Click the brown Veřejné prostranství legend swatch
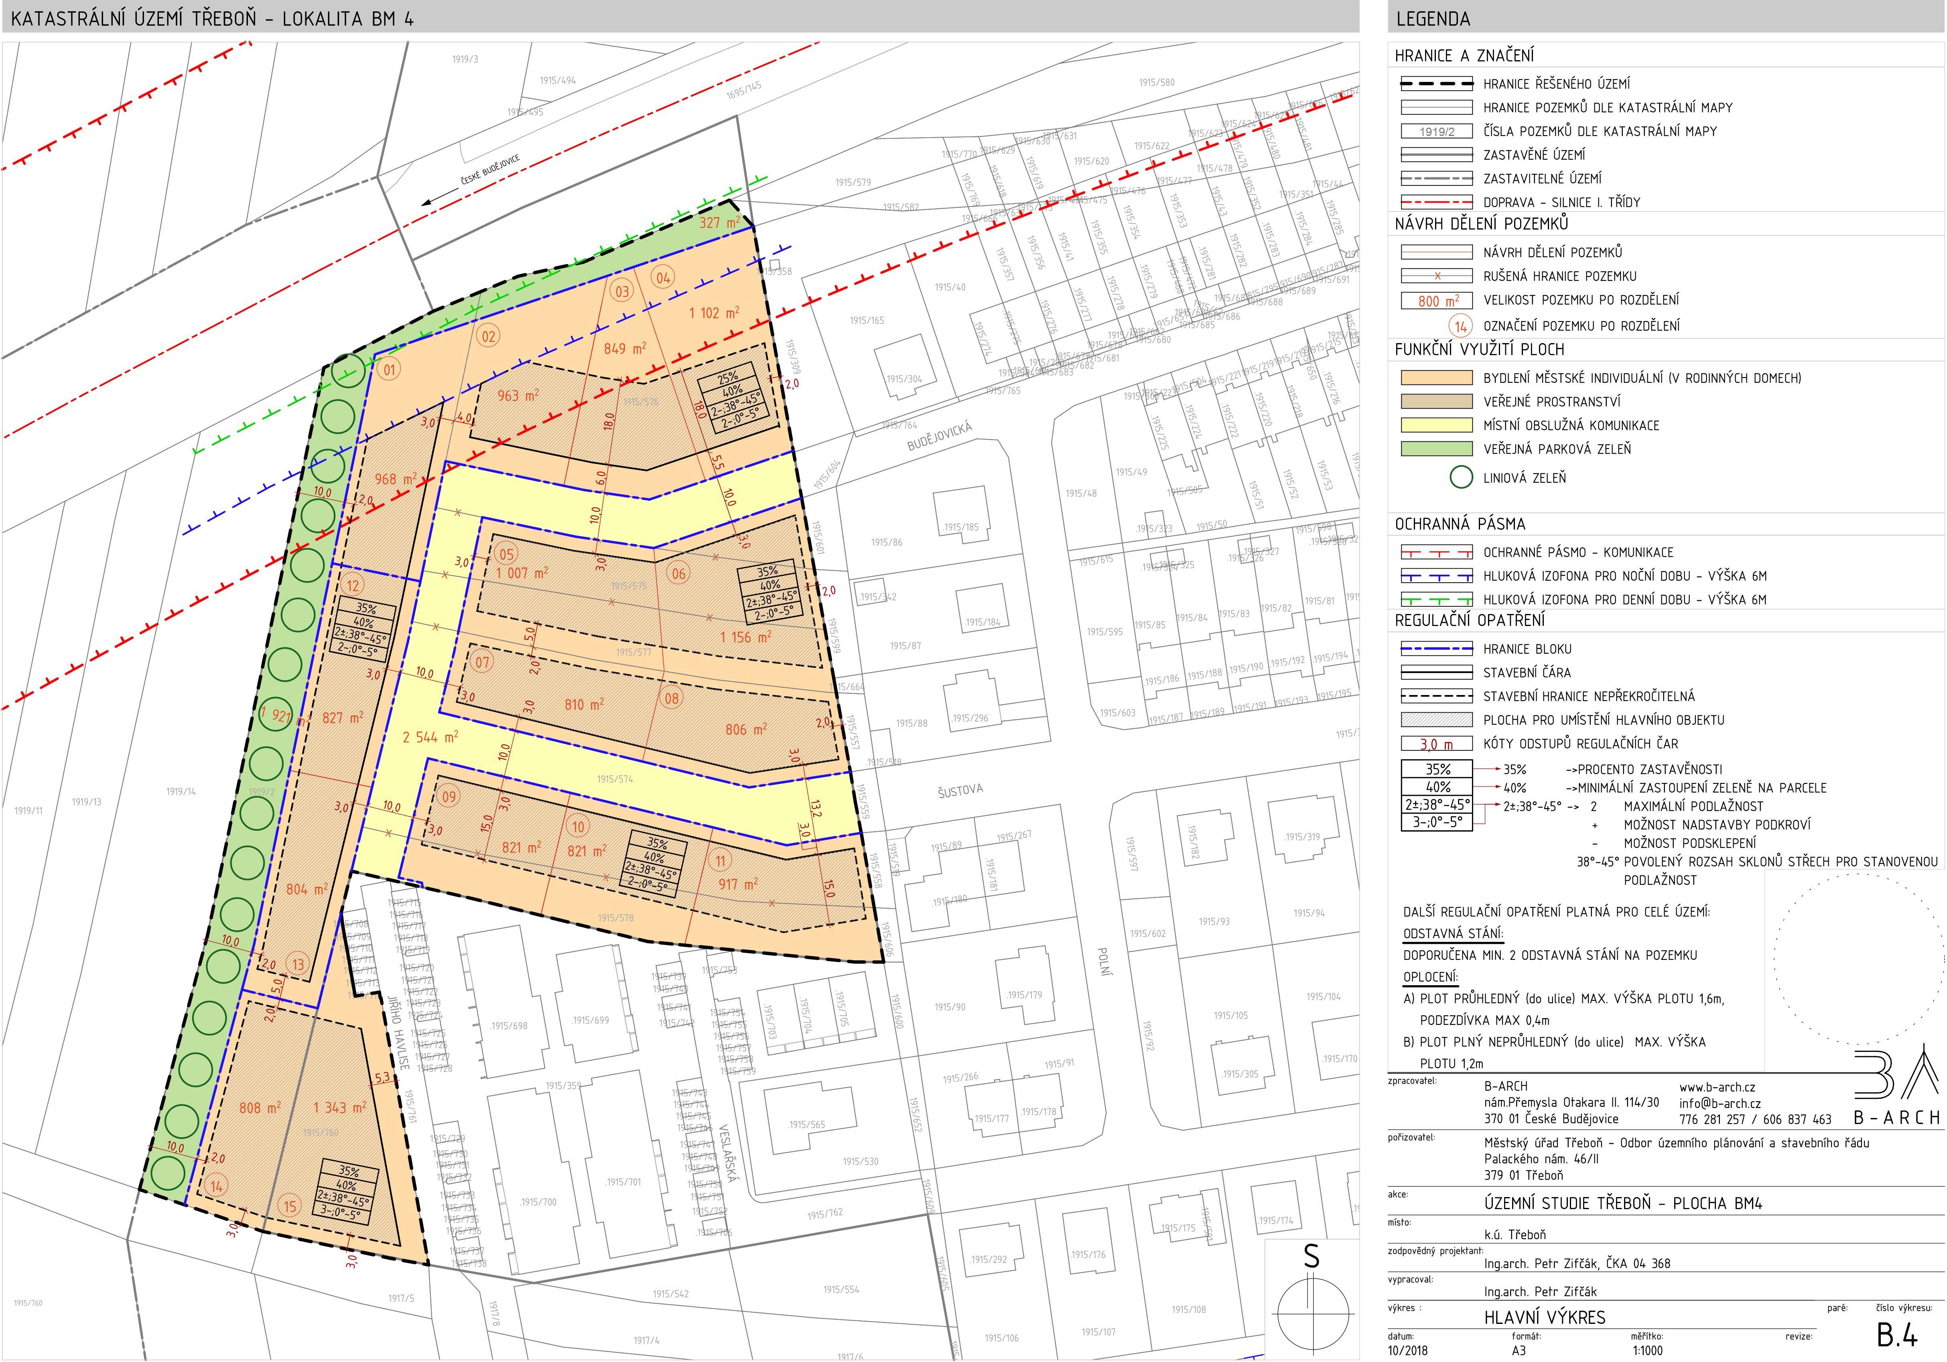This screenshot has height=1362, width=1947. point(1437,402)
